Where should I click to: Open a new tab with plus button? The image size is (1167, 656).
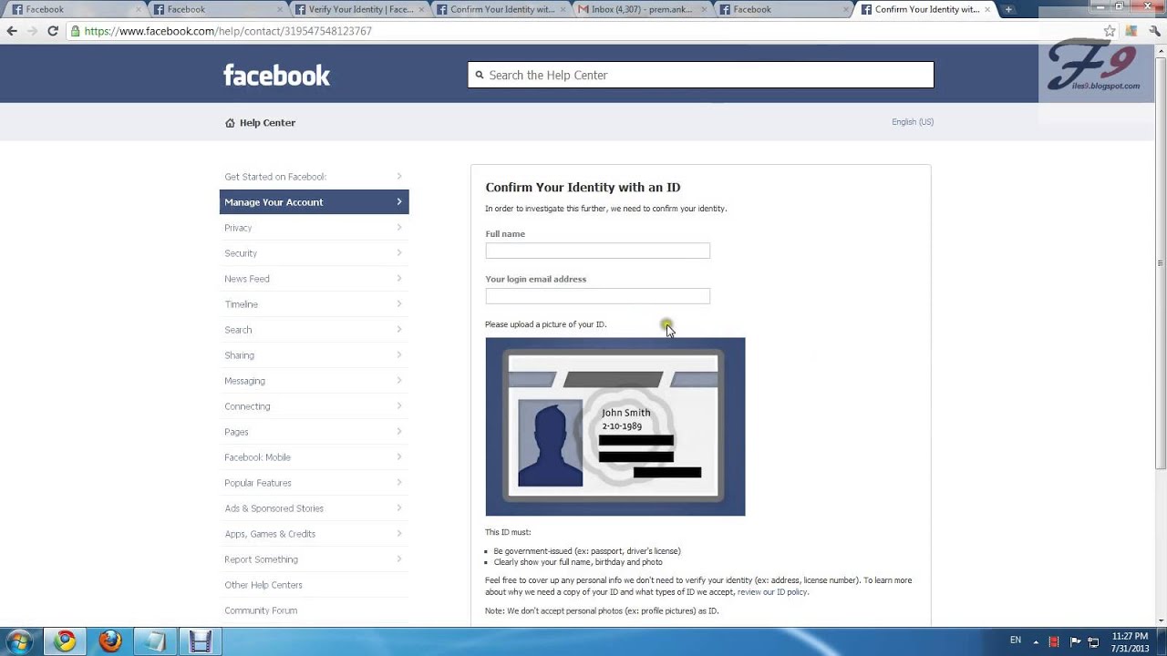tap(1008, 9)
